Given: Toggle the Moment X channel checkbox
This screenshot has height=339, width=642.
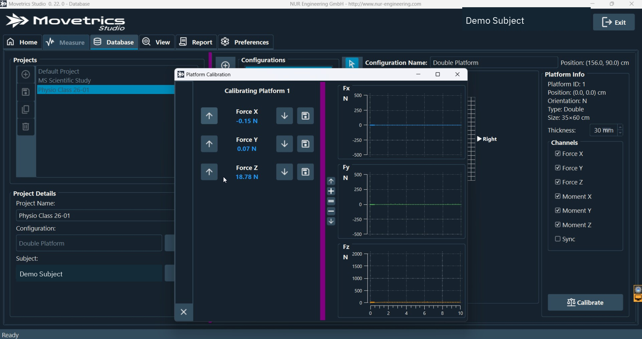Looking at the screenshot, I should pos(558,196).
